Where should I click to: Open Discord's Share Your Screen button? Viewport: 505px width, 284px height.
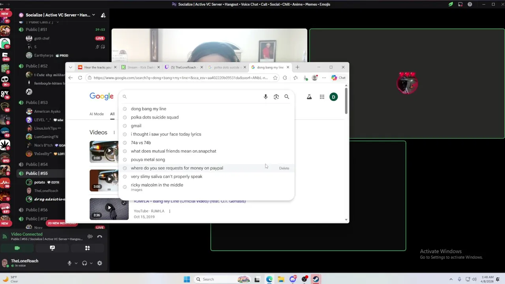pos(52,248)
